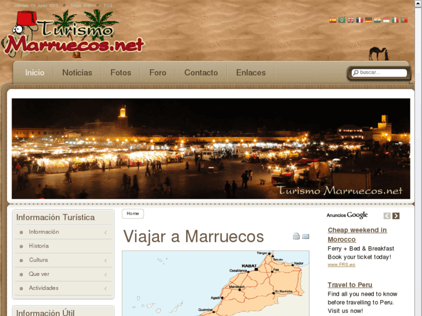The height and width of the screenshot is (316, 422).
Task: Select Actividades in the sidebar menu
Action: [x=44, y=288]
